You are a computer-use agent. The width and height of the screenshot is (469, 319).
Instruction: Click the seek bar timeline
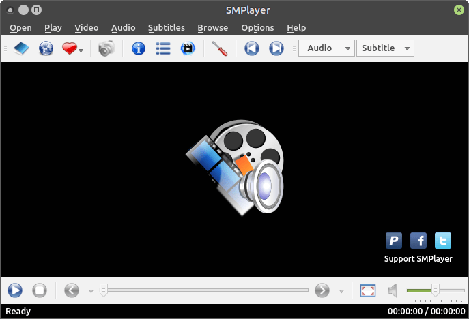[205, 291]
